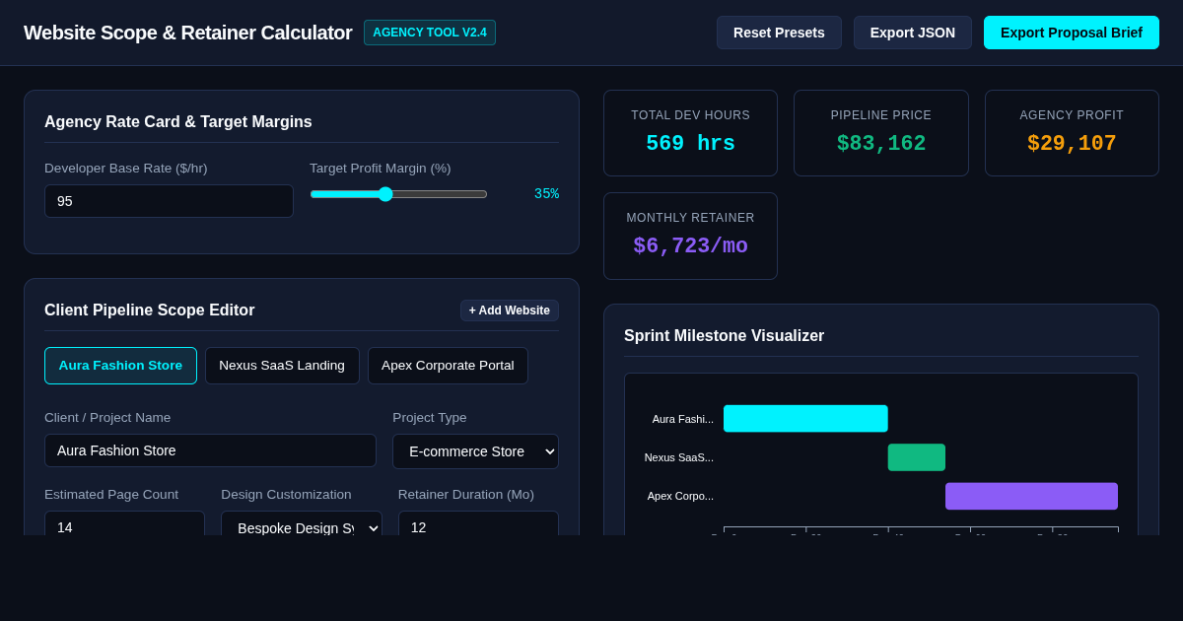
Task: Focus the Developer Base Rate input
Action: click(x=169, y=201)
